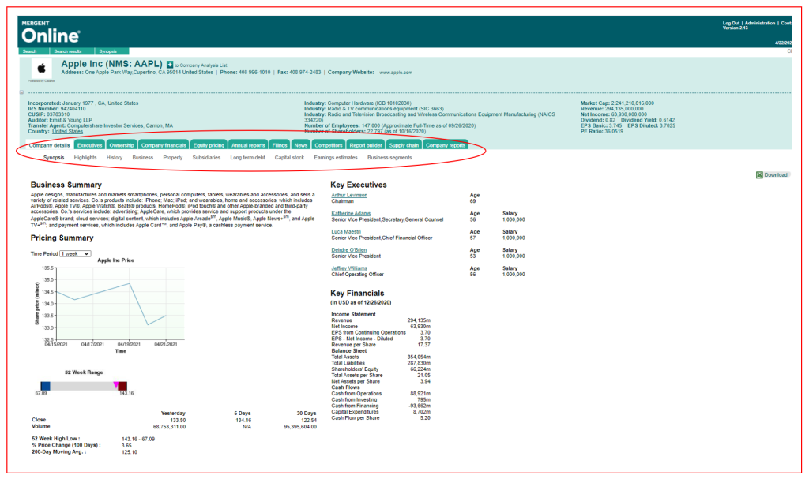Viewport: 809px width, 479px height.
Task: Open the Company financials tab
Action: [x=164, y=145]
